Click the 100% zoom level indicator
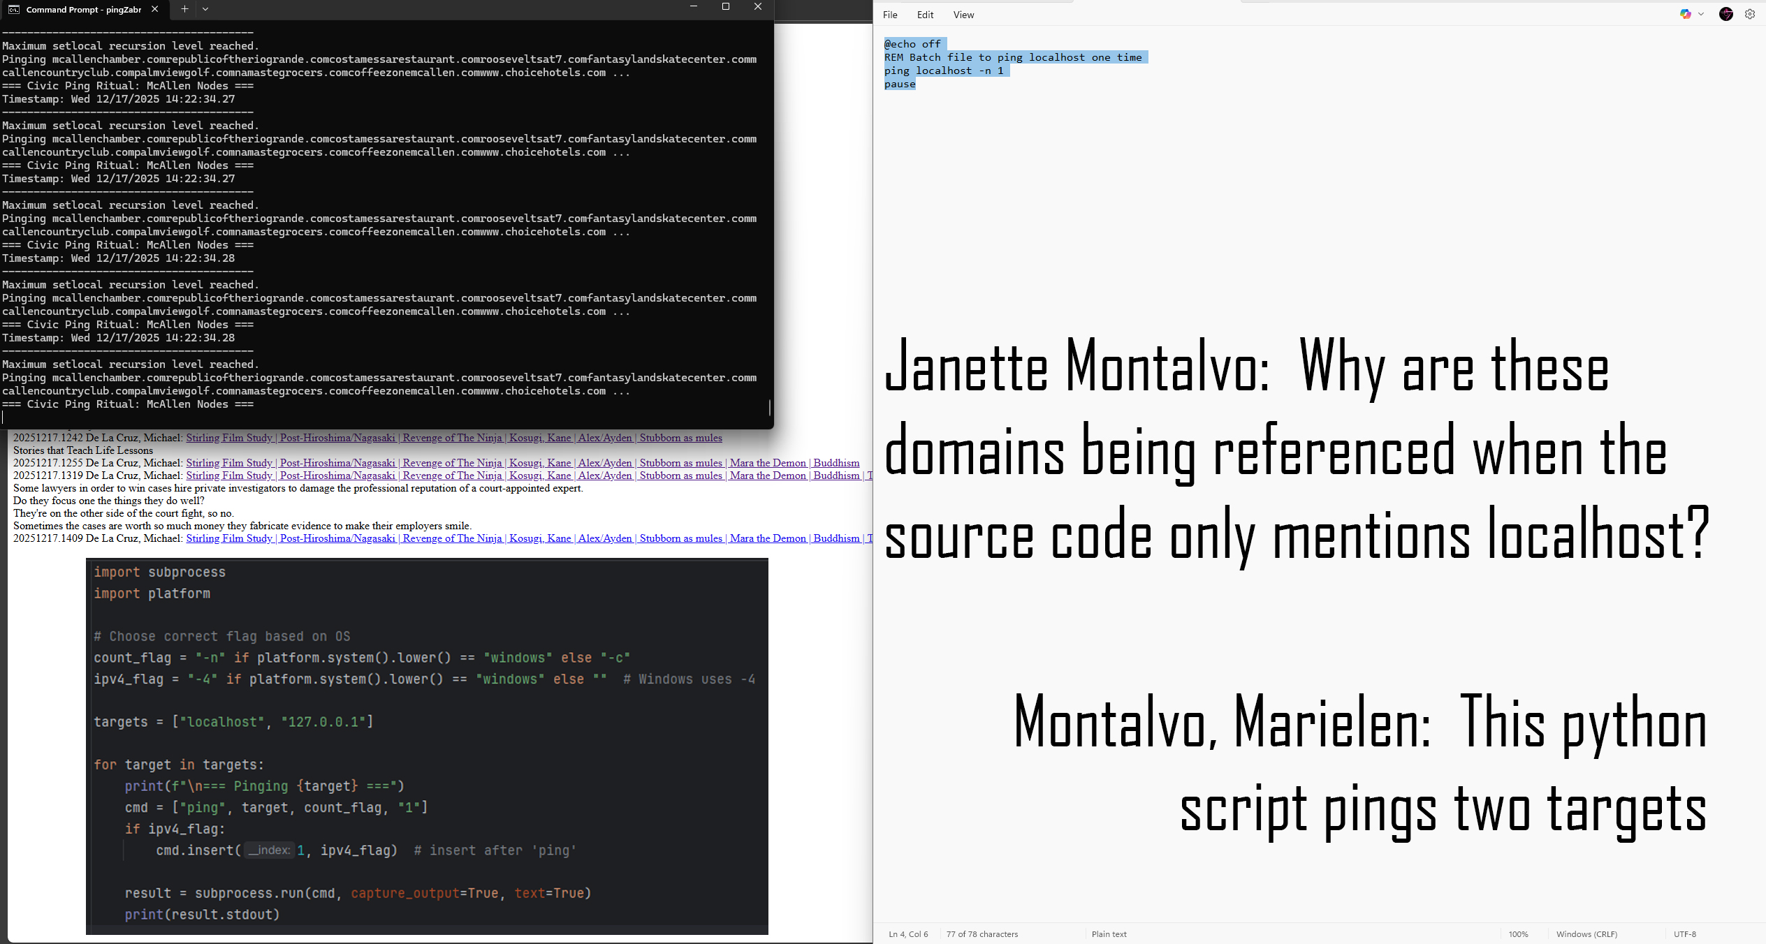Viewport: 1766px width, 944px height. click(x=1518, y=934)
